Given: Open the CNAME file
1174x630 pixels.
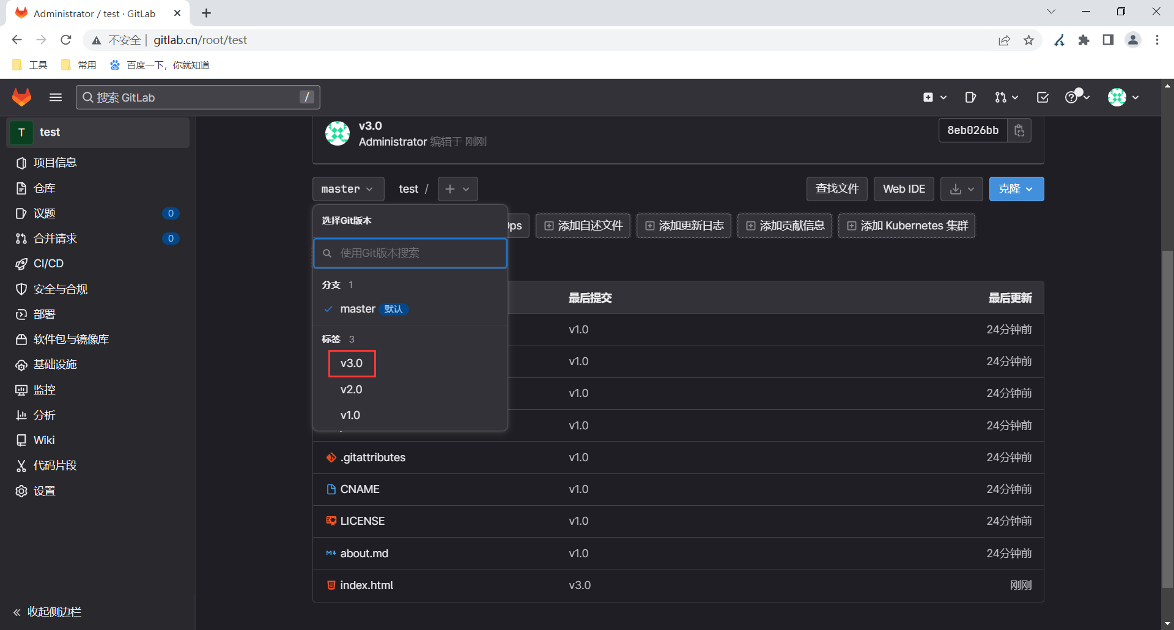Looking at the screenshot, I should (360, 489).
